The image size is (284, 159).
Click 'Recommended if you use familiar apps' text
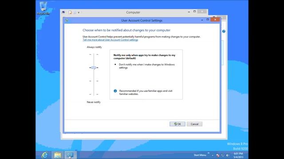tap(146, 92)
